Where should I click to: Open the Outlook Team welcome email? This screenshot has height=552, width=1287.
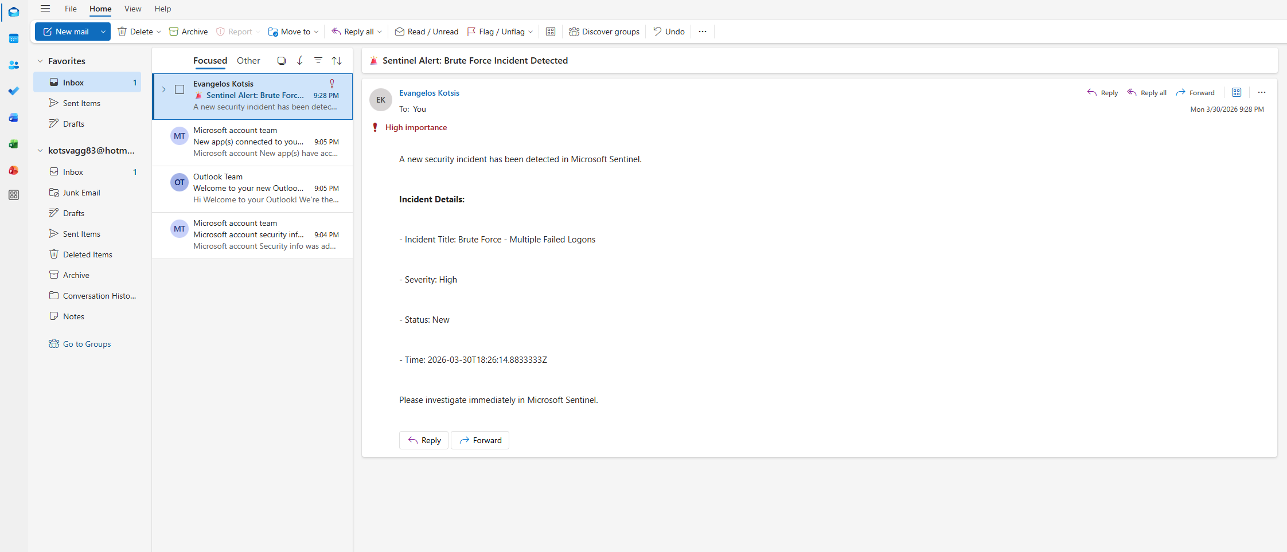click(252, 189)
